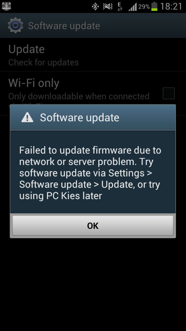The image size is (186, 331).
Task: Tap the signal strength bars icon
Action: tap(132, 7)
